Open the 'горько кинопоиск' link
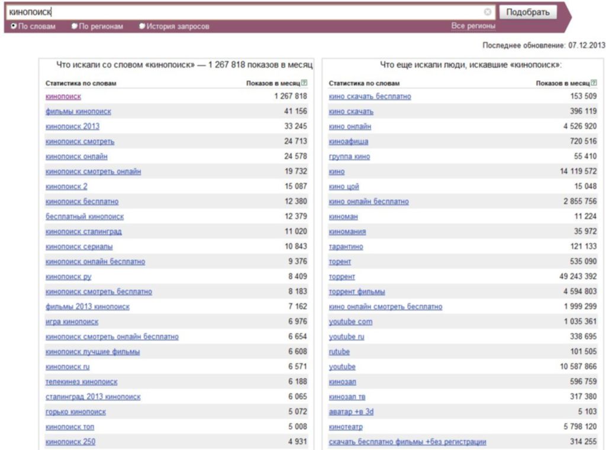The image size is (606, 450). tap(76, 412)
